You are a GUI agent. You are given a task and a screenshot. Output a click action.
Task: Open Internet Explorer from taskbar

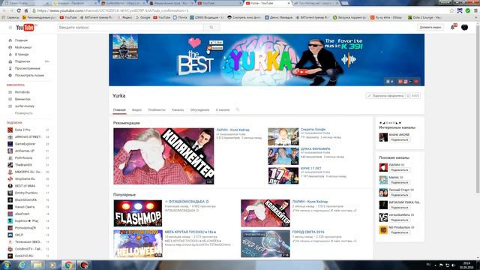tap(22, 265)
